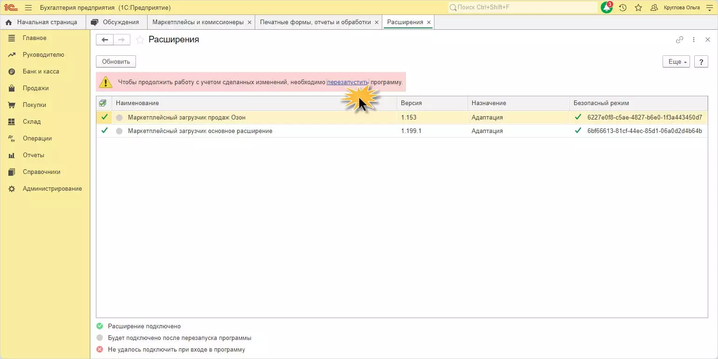This screenshot has width=718, height=359.
Task: Click the ID 6227e0f8-c5ae-4827-b6e0-1f3a443450d7
Action: tap(645, 118)
